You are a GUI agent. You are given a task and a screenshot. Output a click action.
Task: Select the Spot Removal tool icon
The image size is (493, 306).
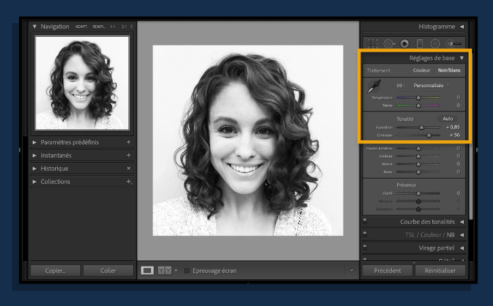389,44
